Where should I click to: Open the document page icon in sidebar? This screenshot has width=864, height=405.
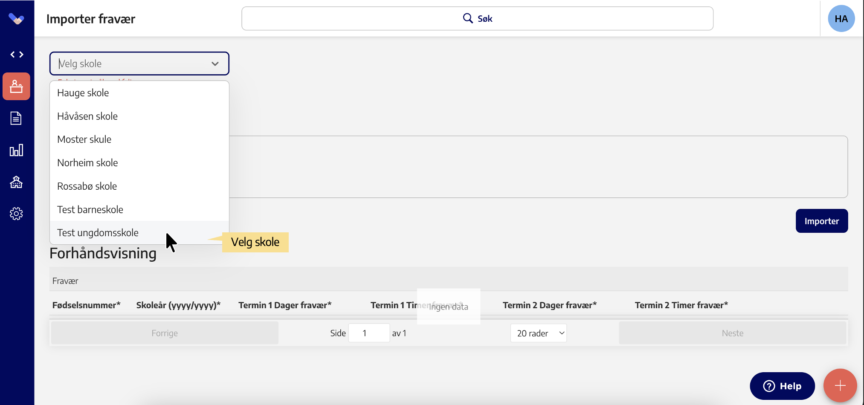click(16, 118)
